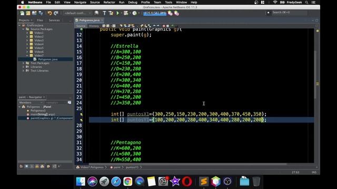Click the Build Project hammer icon
Viewport: 337px width, 189px height.
(x=104, y=13)
